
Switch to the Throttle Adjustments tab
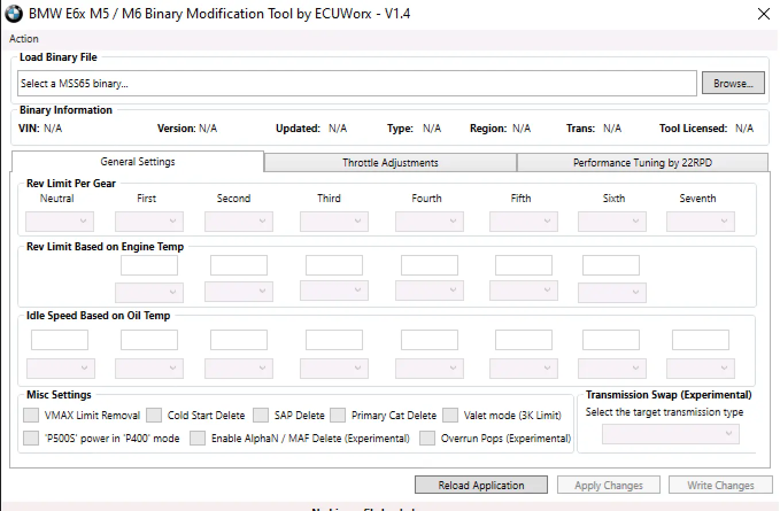(x=390, y=162)
